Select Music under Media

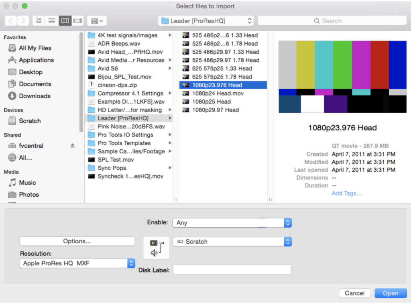(27, 183)
